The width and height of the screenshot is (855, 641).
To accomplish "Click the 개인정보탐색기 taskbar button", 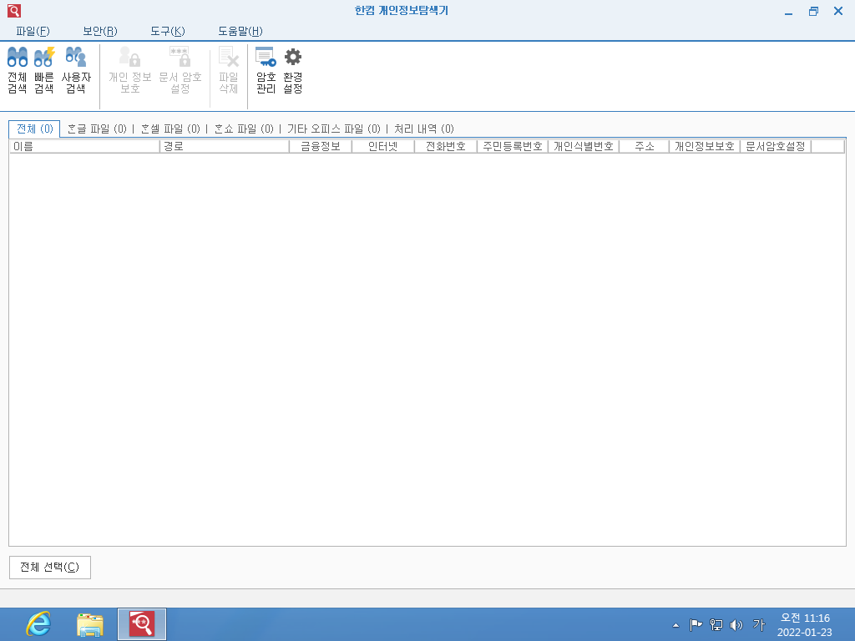I will point(142,624).
